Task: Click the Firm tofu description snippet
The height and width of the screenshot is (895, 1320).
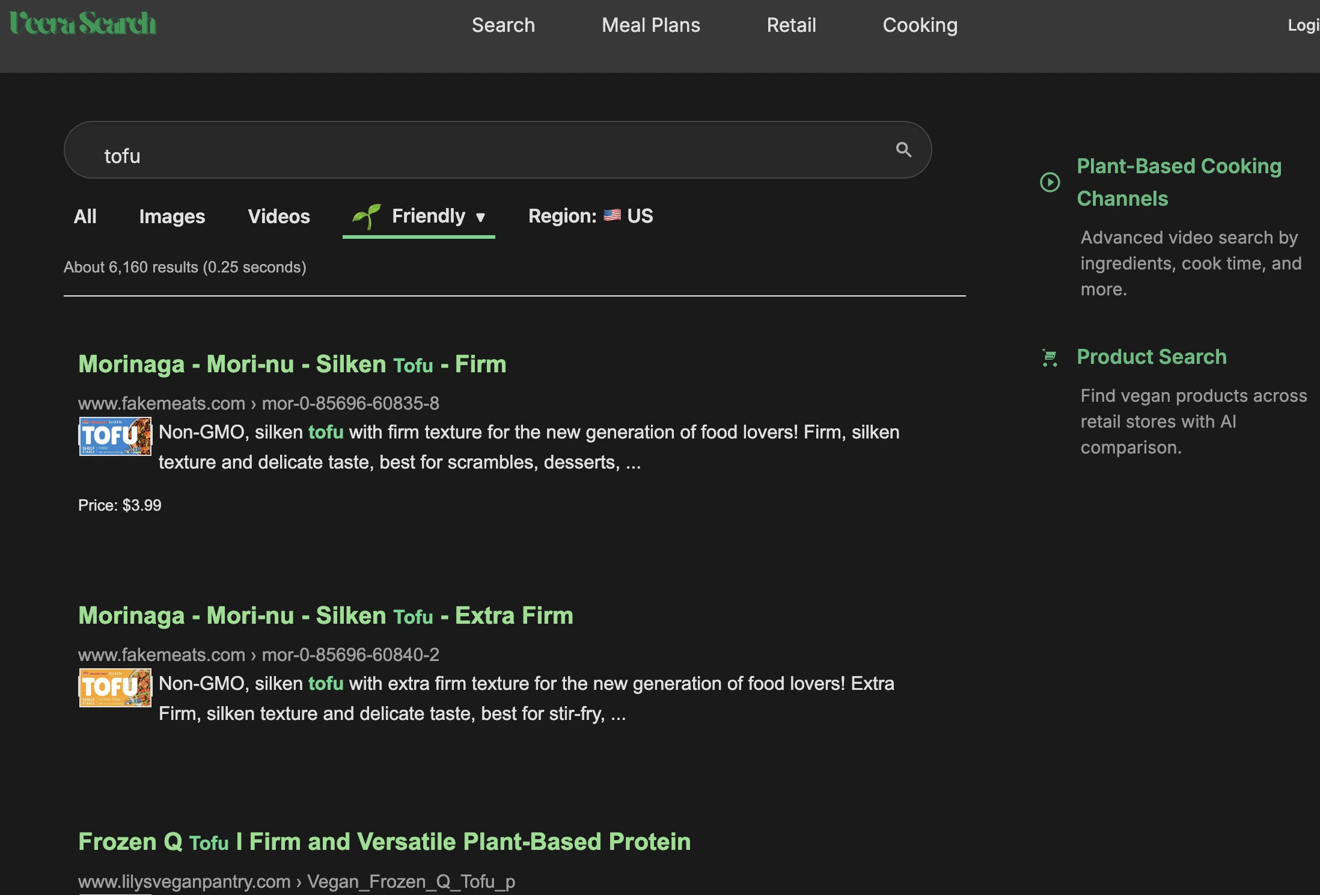Action: click(529, 447)
